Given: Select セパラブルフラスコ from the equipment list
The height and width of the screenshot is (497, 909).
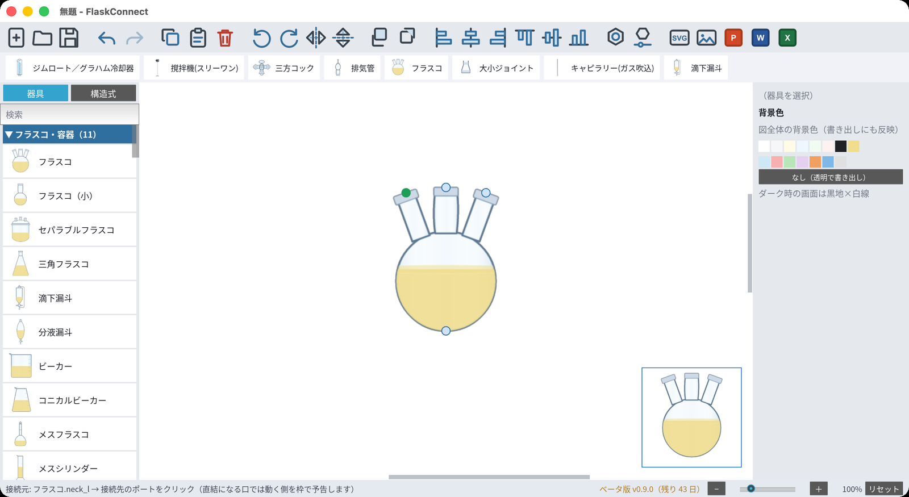Looking at the screenshot, I should (69, 229).
